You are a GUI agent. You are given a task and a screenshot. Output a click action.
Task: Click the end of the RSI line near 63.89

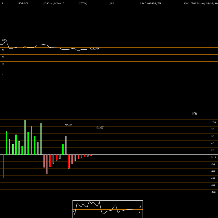pos(87,50)
